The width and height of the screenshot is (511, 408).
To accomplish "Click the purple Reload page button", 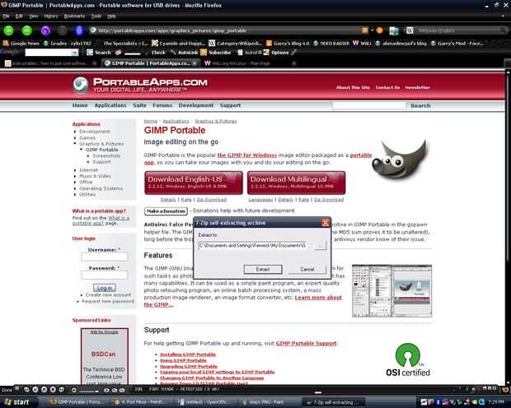I will click(45, 30).
